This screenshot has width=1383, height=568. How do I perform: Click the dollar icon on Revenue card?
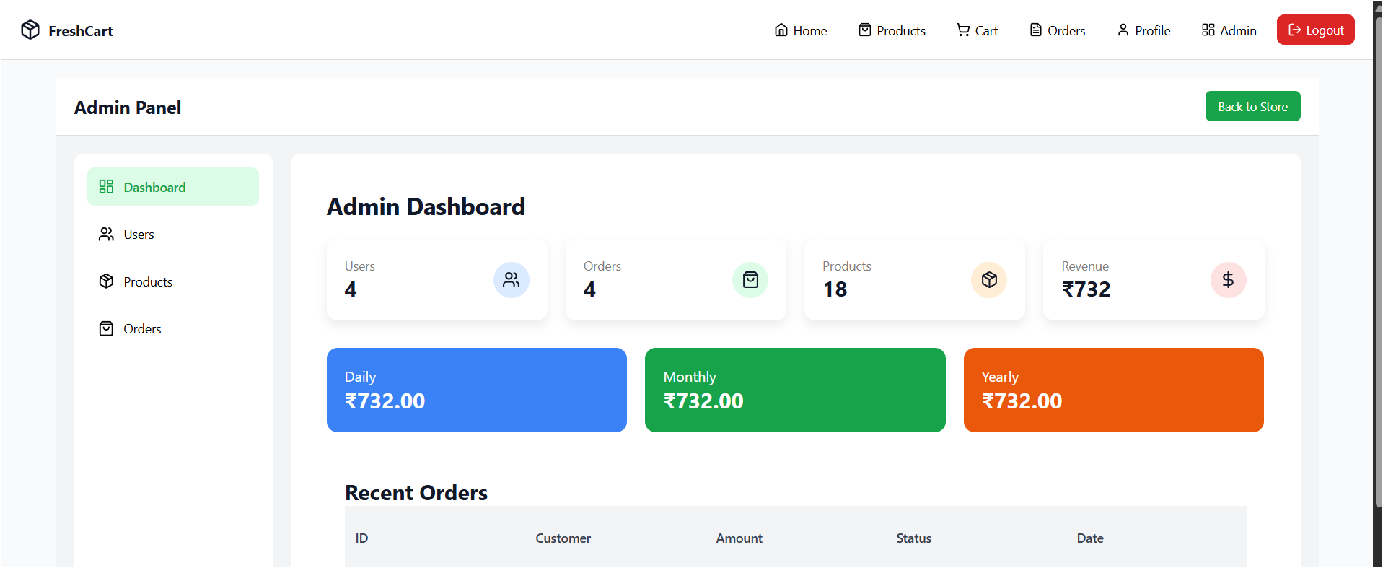pos(1228,280)
